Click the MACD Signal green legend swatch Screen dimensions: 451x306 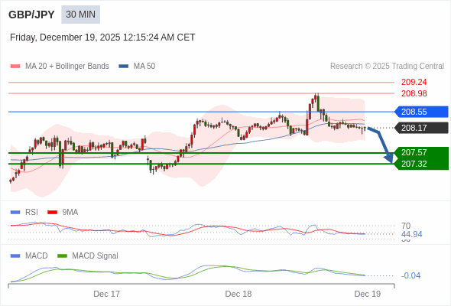[62, 256]
